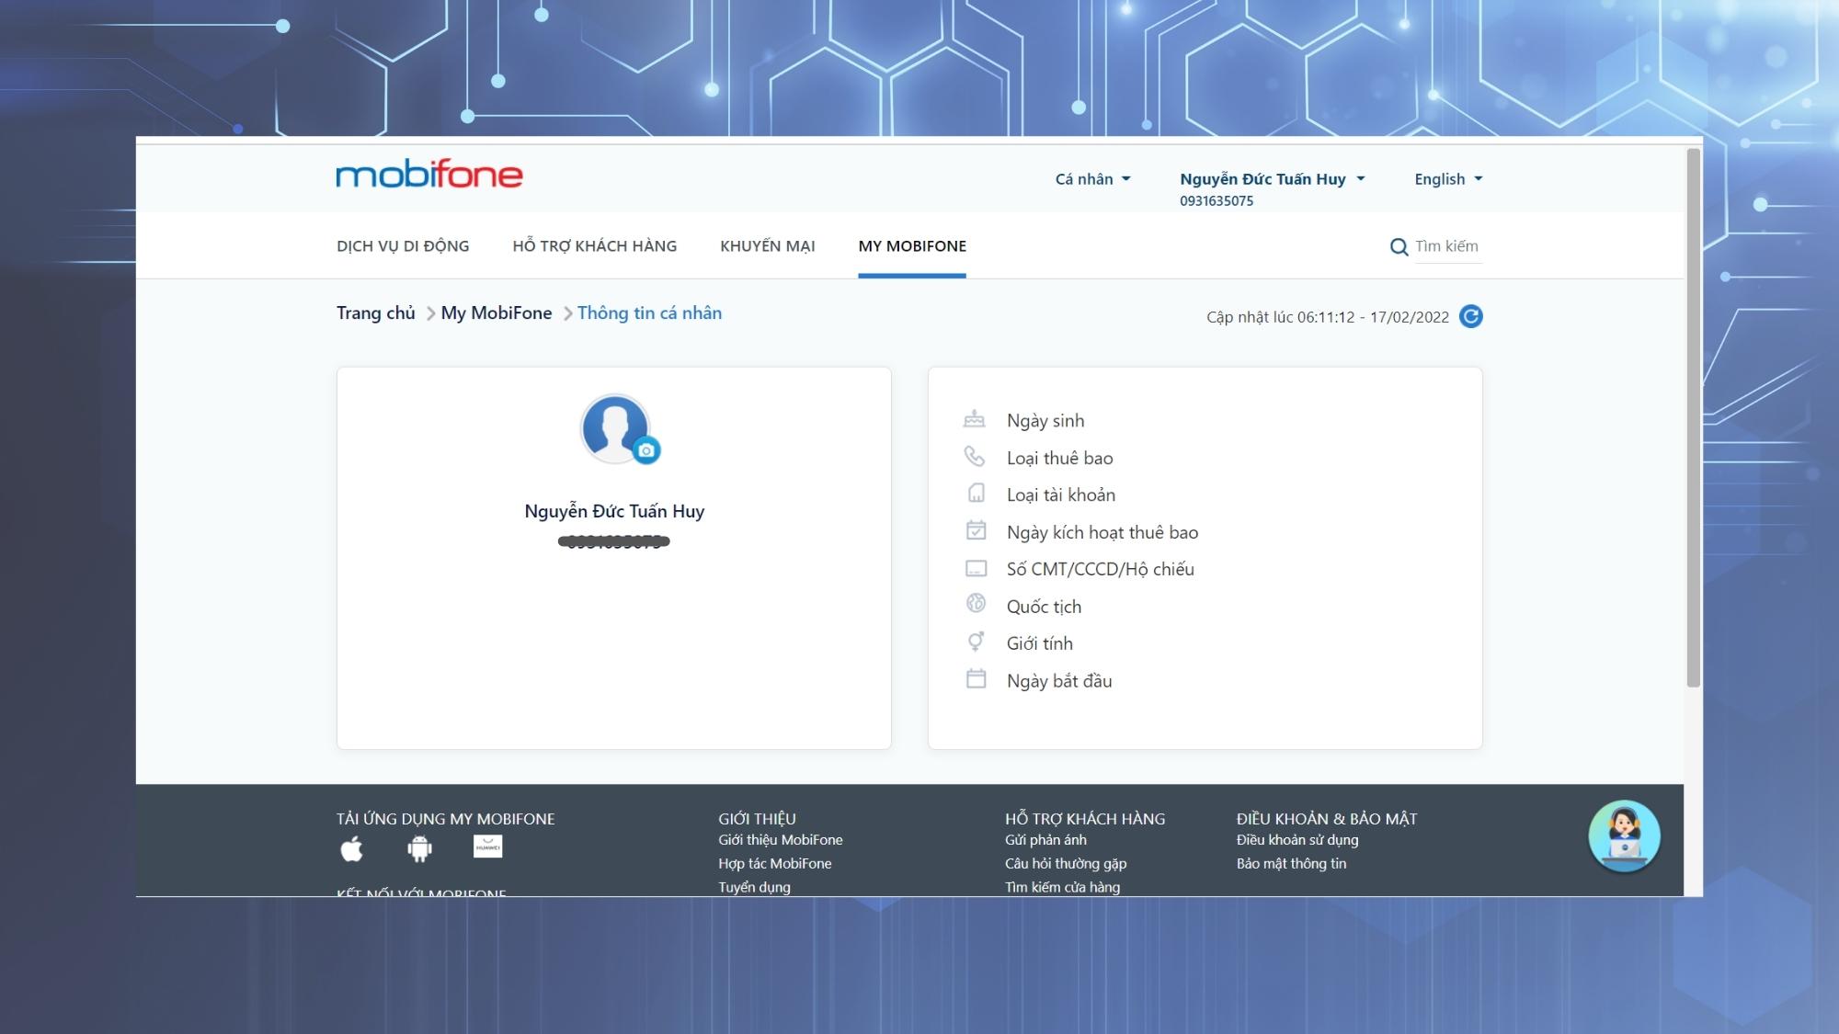Click the Ngày sinh label
The height and width of the screenshot is (1034, 1839).
(1045, 421)
